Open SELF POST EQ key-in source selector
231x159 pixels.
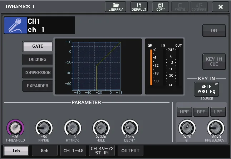pyautogui.click(x=207, y=89)
